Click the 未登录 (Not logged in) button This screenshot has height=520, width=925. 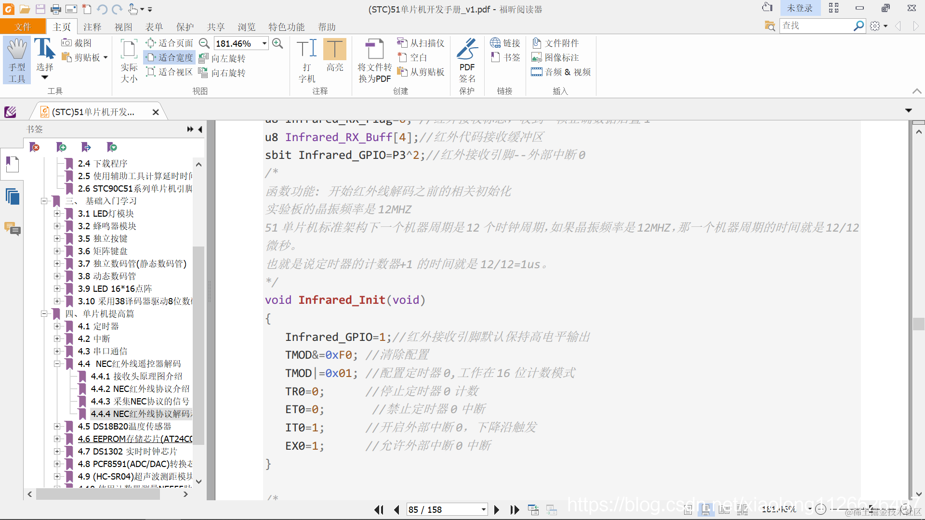coord(799,8)
